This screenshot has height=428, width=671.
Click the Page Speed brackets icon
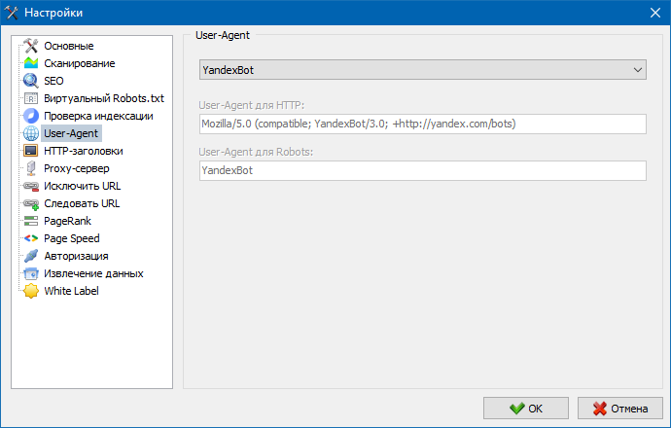pos(31,238)
